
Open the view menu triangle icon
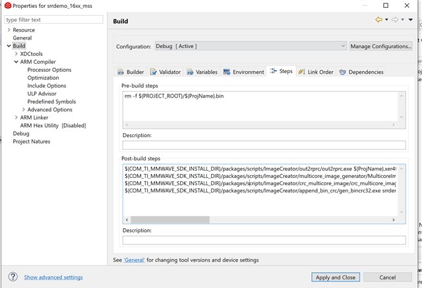point(411,20)
